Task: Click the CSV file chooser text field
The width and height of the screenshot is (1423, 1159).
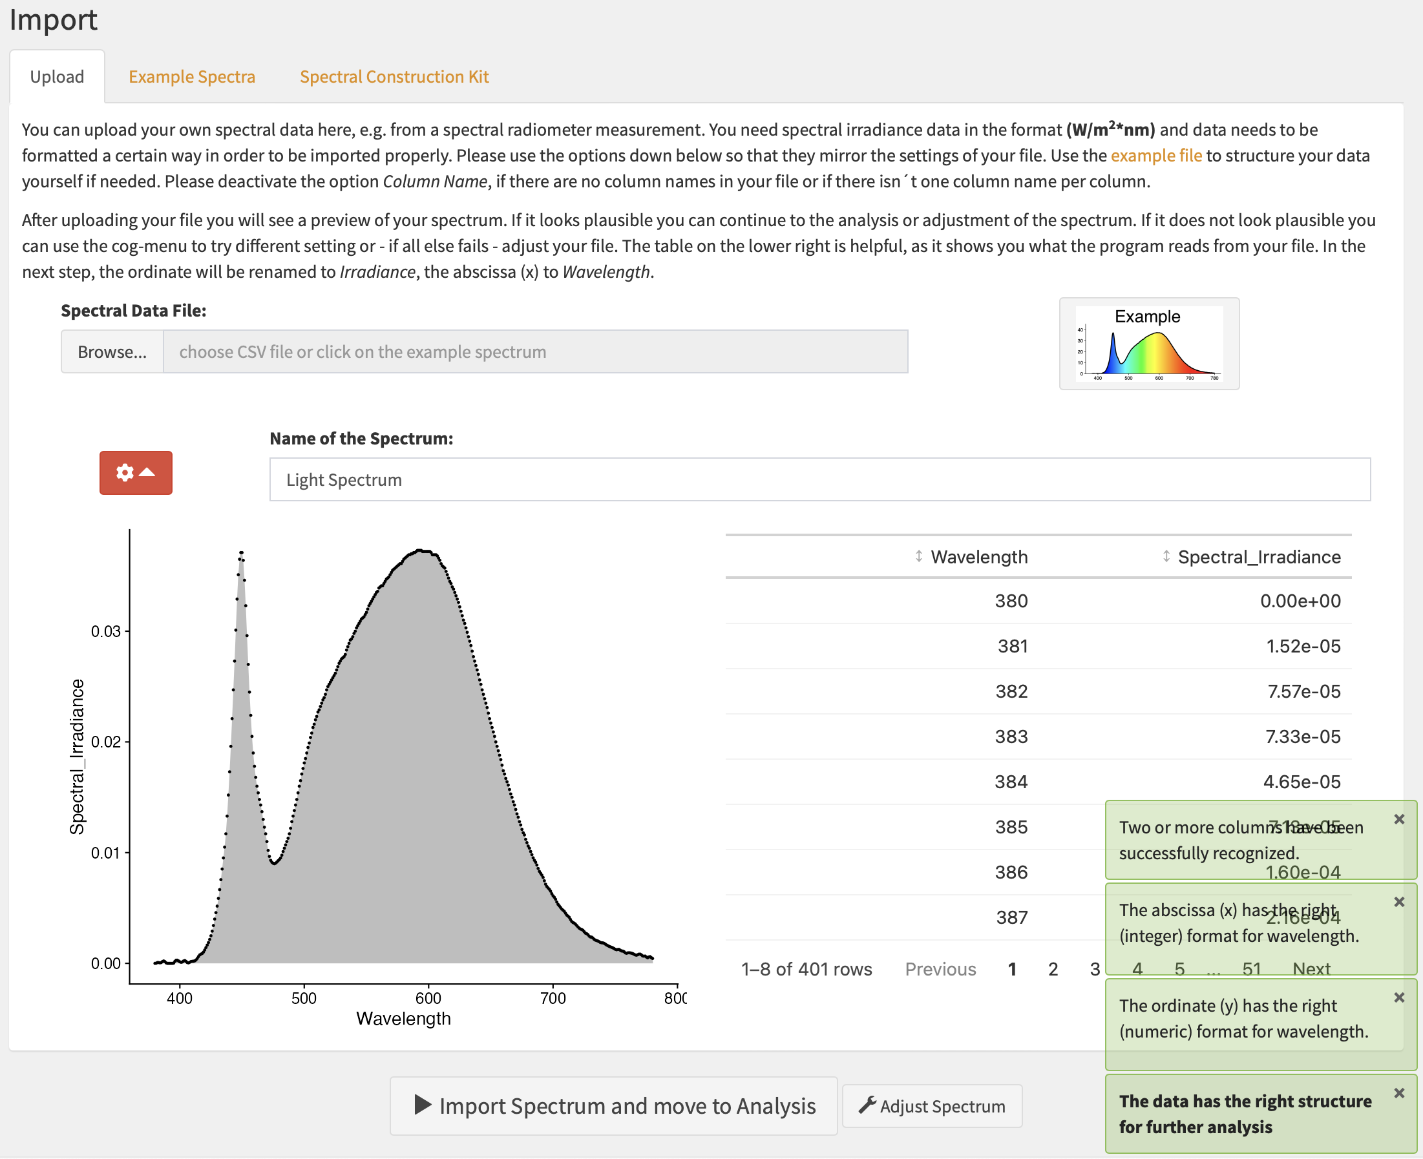Action: [x=535, y=352]
